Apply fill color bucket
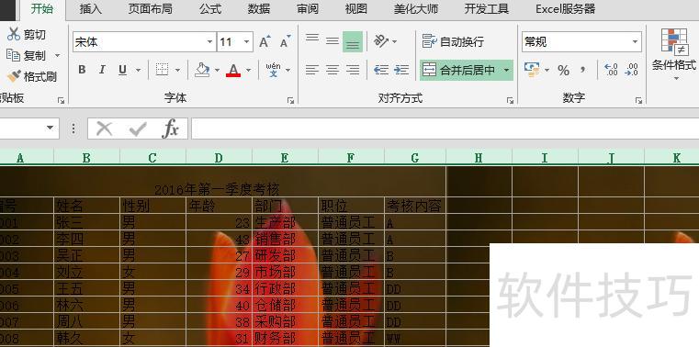699x347 pixels. click(202, 70)
